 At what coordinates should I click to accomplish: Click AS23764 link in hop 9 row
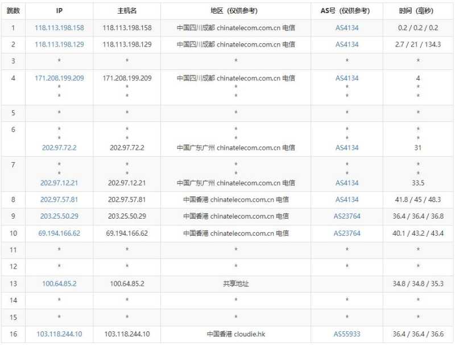347,216
